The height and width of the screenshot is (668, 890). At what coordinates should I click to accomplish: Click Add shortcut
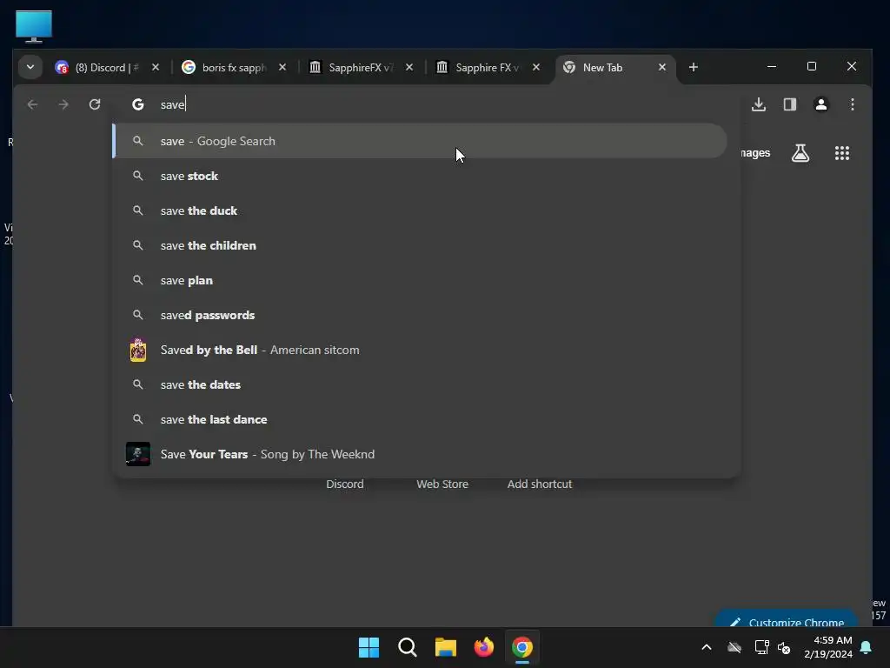click(540, 484)
